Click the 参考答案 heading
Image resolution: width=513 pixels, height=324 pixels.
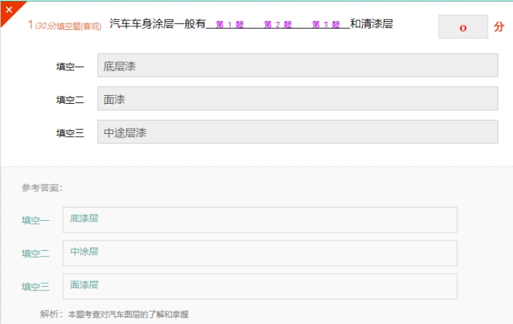click(42, 188)
